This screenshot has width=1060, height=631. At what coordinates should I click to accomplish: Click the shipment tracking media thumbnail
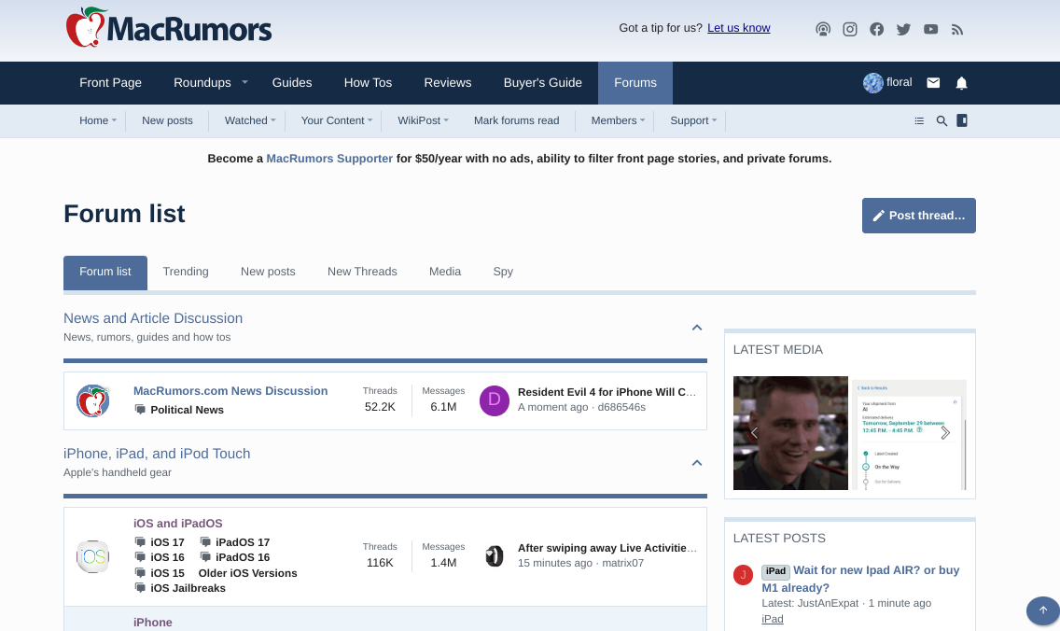coord(909,435)
